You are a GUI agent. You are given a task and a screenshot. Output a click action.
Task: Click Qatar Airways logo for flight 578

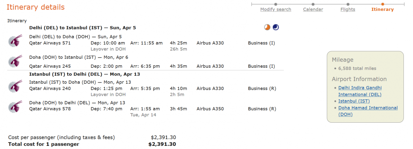15,106
